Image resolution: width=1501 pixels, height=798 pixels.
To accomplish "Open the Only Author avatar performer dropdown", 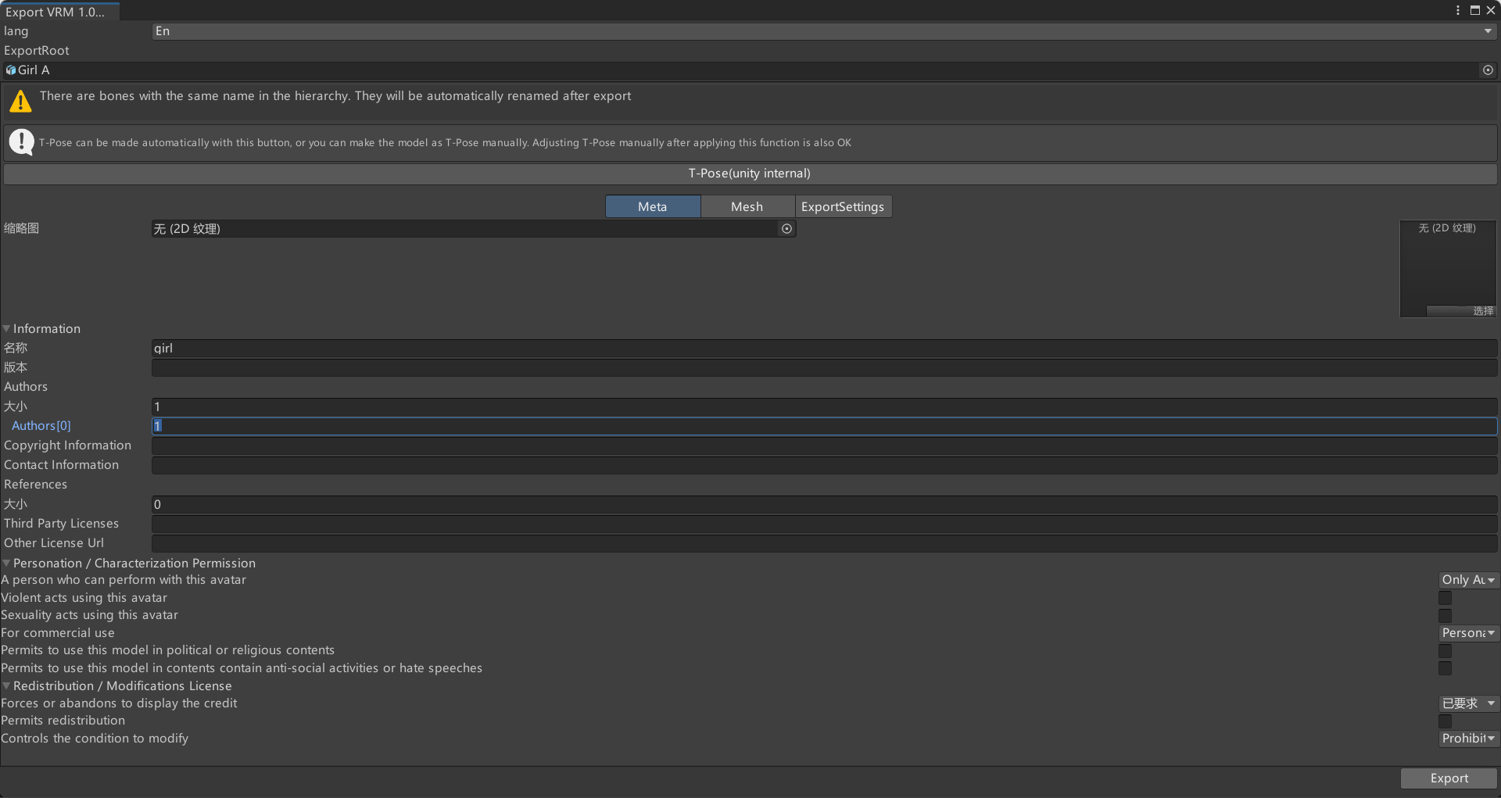I will click(x=1468, y=580).
